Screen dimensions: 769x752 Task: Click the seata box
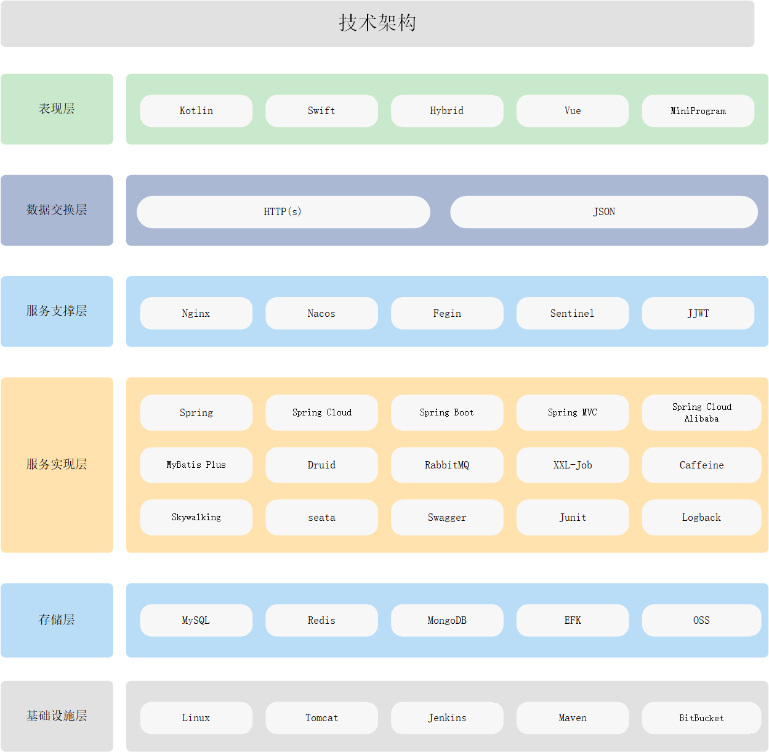point(321,518)
